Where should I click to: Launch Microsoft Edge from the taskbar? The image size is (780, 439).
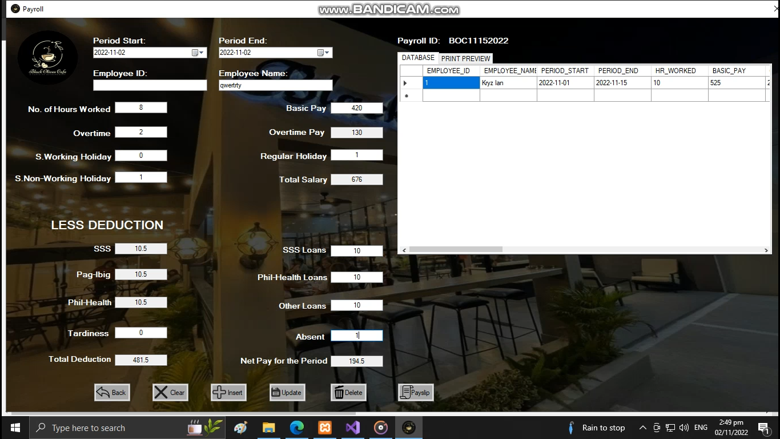coord(296,428)
